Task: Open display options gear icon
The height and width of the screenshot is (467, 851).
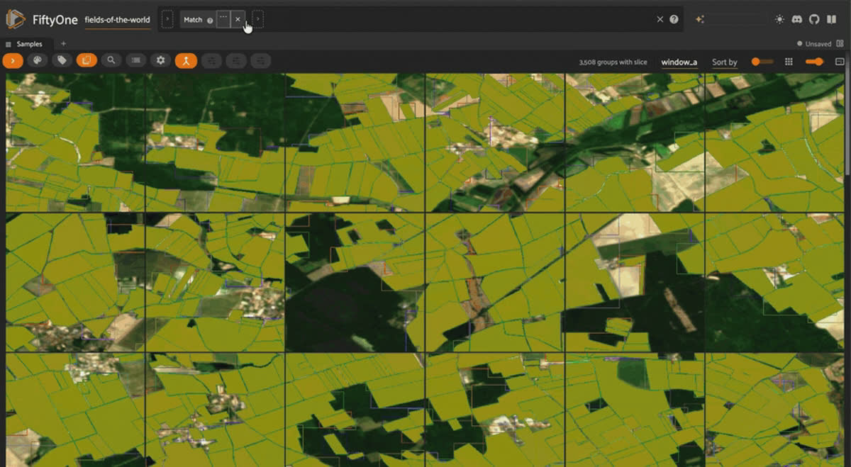Action: tap(161, 61)
